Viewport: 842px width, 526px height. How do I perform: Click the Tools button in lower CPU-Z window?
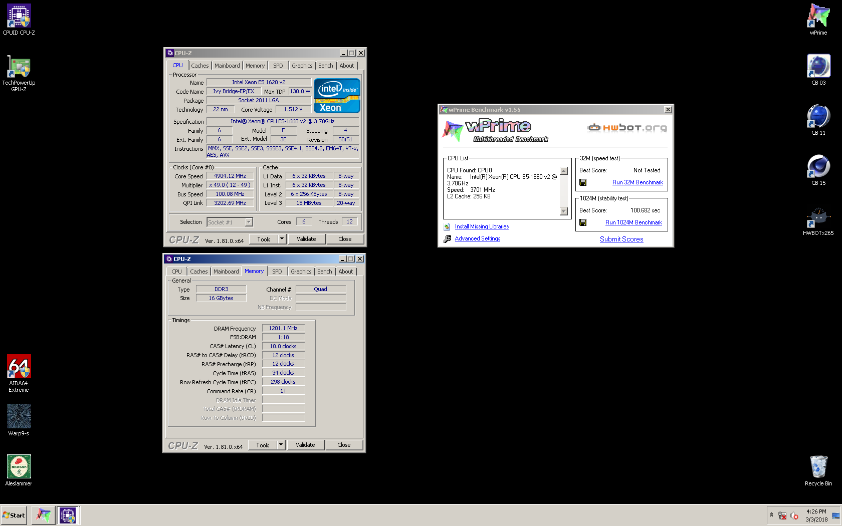263,445
